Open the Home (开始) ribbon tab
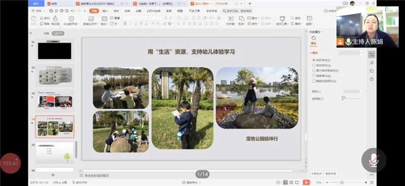The height and width of the screenshot is (186, 405). click(x=94, y=11)
